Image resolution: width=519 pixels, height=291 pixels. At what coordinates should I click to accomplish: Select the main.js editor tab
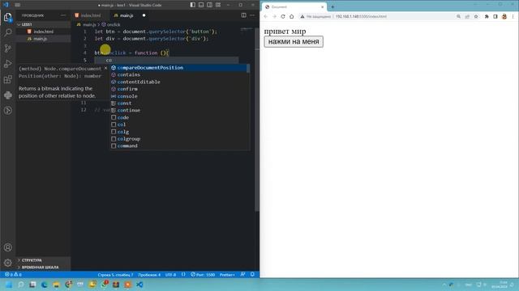[127, 15]
